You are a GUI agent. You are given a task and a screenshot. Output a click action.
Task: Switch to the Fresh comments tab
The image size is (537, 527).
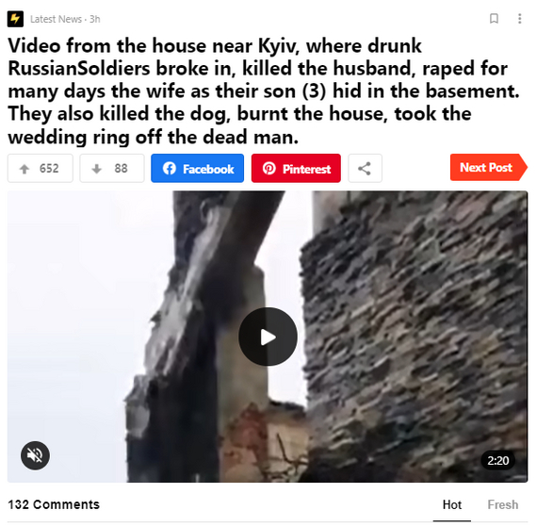coord(503,505)
